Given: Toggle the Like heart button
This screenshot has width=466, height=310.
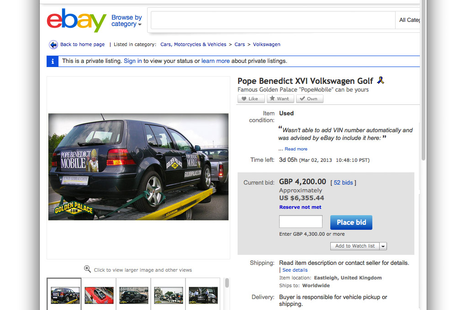Looking at the screenshot, I should [251, 99].
